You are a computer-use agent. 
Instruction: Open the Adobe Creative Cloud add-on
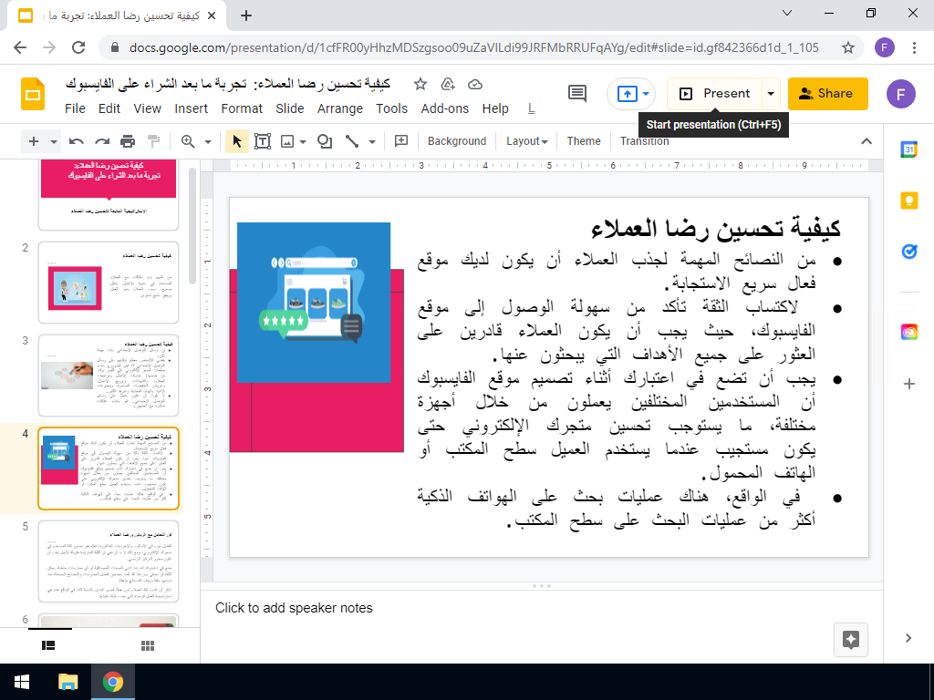pos(909,332)
